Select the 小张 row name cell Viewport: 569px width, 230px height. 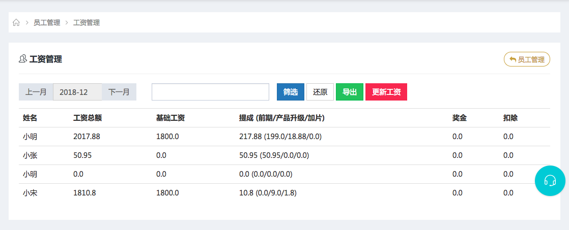[x=30, y=155]
